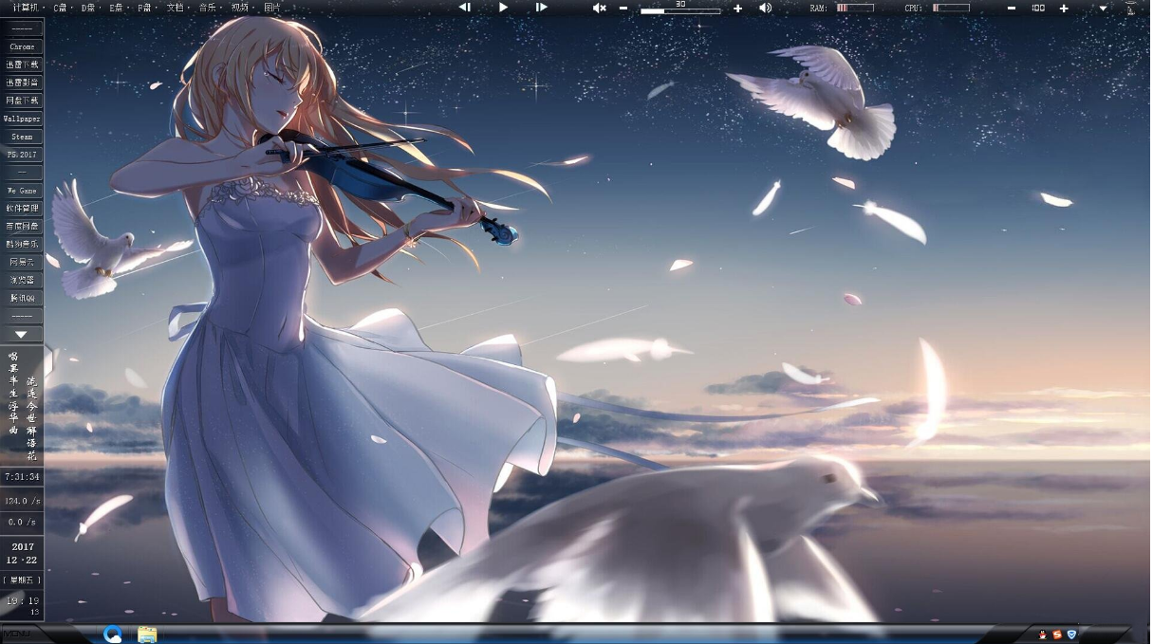This screenshot has height=644, width=1153.
Task: Skip to the next track
Action: pyautogui.click(x=541, y=8)
